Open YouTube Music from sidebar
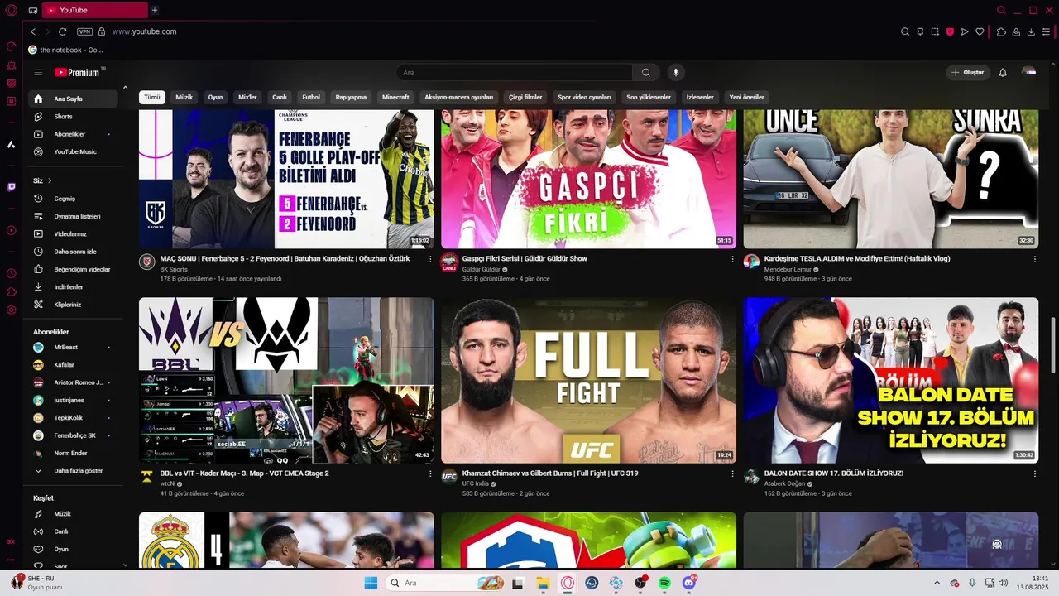This screenshot has width=1059, height=596. click(x=73, y=151)
